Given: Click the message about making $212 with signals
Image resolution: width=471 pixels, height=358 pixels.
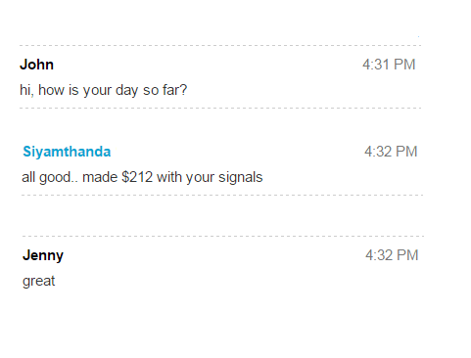Looking at the screenshot, I should pos(142,178).
